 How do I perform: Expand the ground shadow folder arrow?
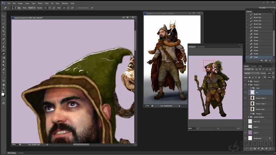pyautogui.click(x=249, y=117)
